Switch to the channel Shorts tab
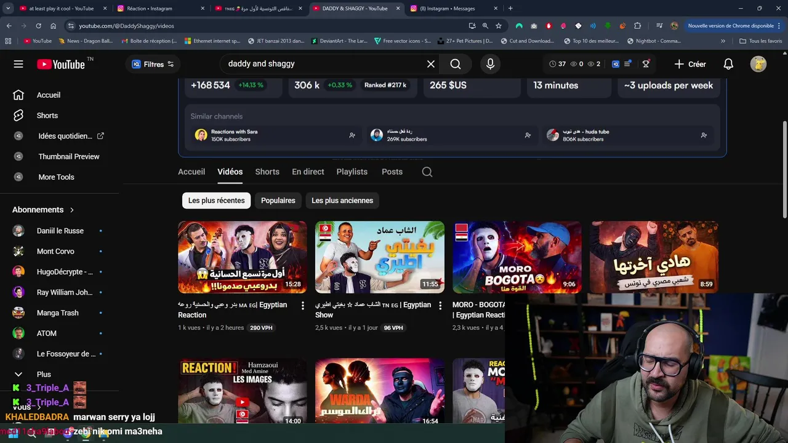Image resolution: width=788 pixels, height=443 pixels. tap(267, 172)
